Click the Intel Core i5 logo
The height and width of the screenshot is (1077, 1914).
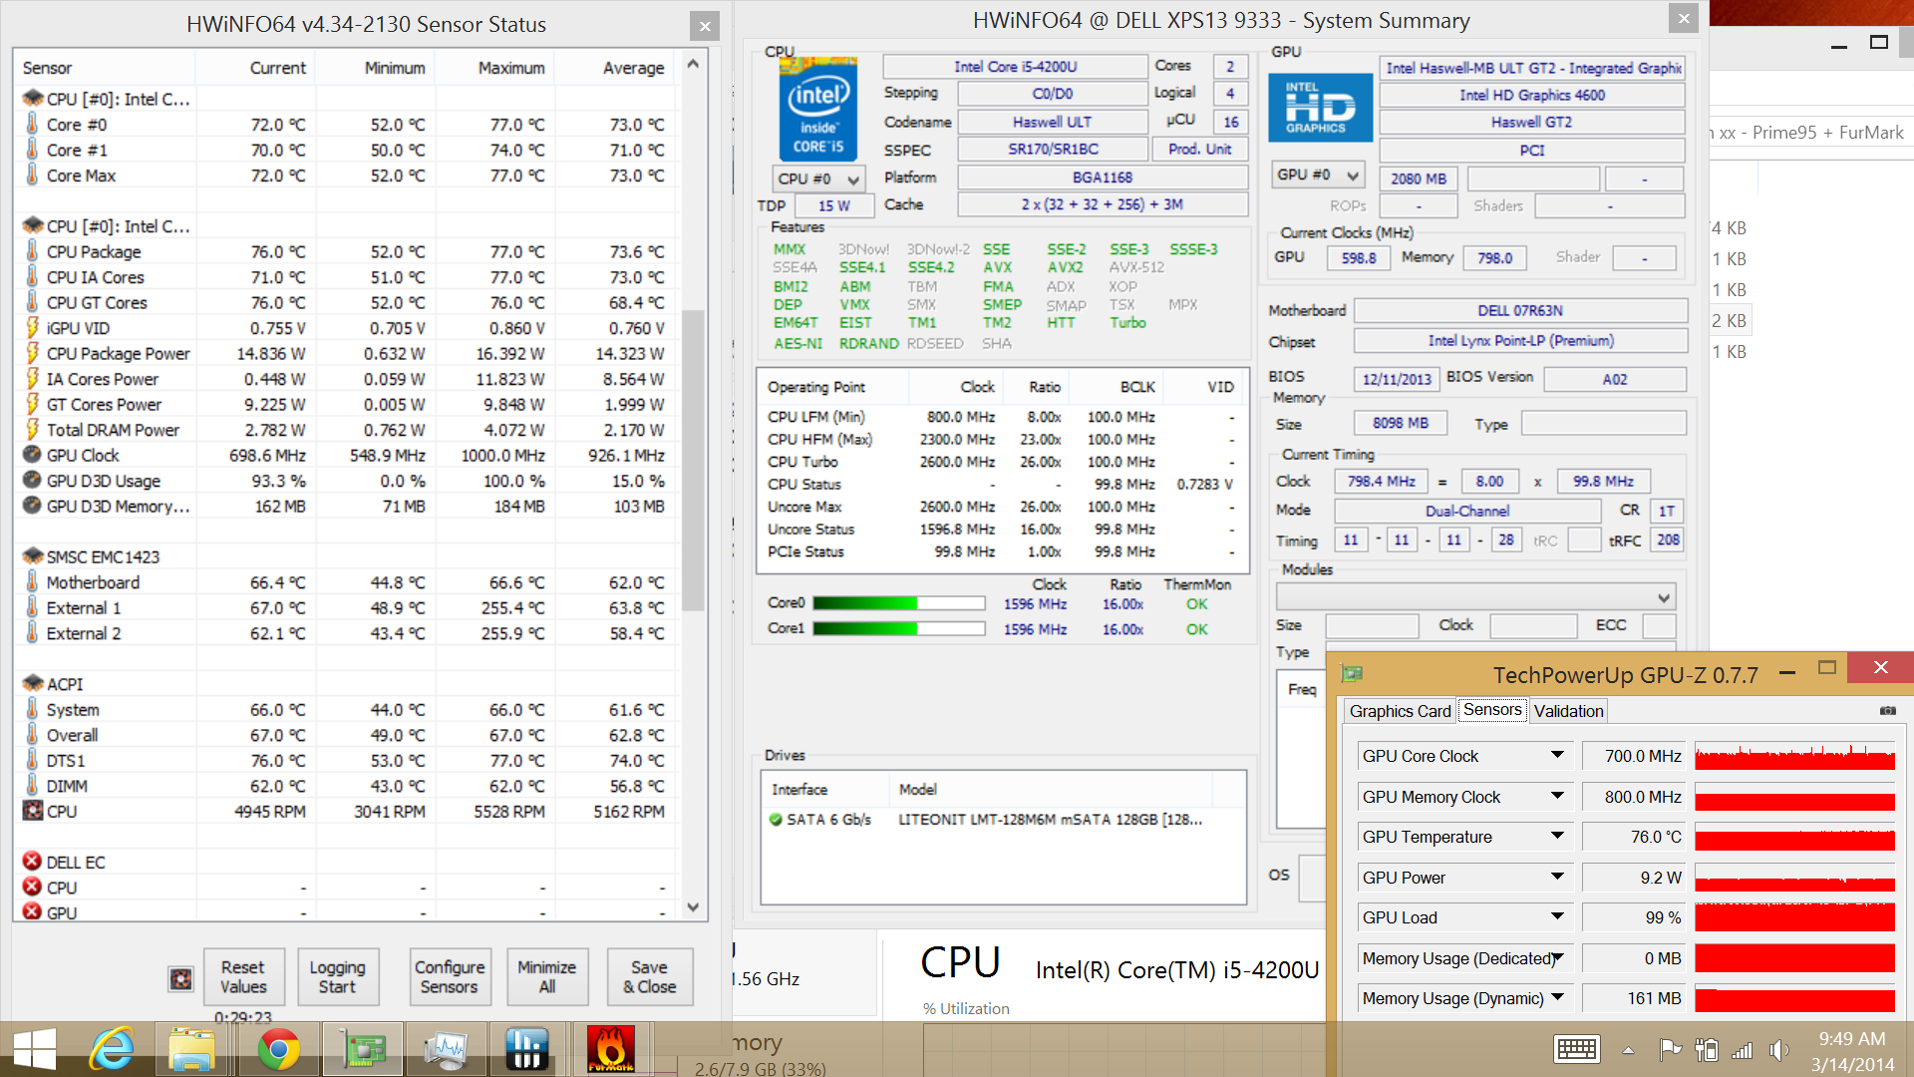pos(817,109)
